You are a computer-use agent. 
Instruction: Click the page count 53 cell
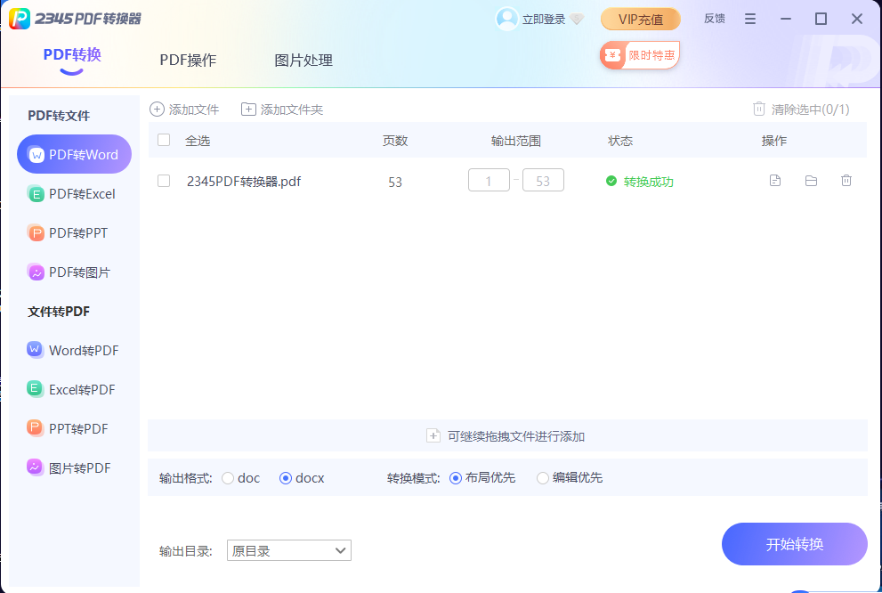(x=395, y=182)
